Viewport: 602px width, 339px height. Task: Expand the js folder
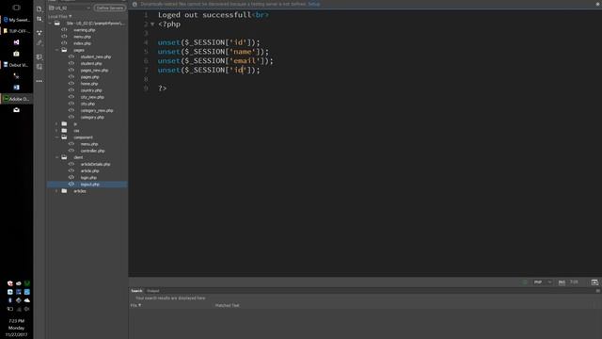(x=57, y=123)
